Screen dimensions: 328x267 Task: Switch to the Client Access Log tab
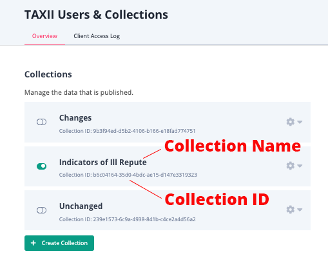tap(97, 36)
